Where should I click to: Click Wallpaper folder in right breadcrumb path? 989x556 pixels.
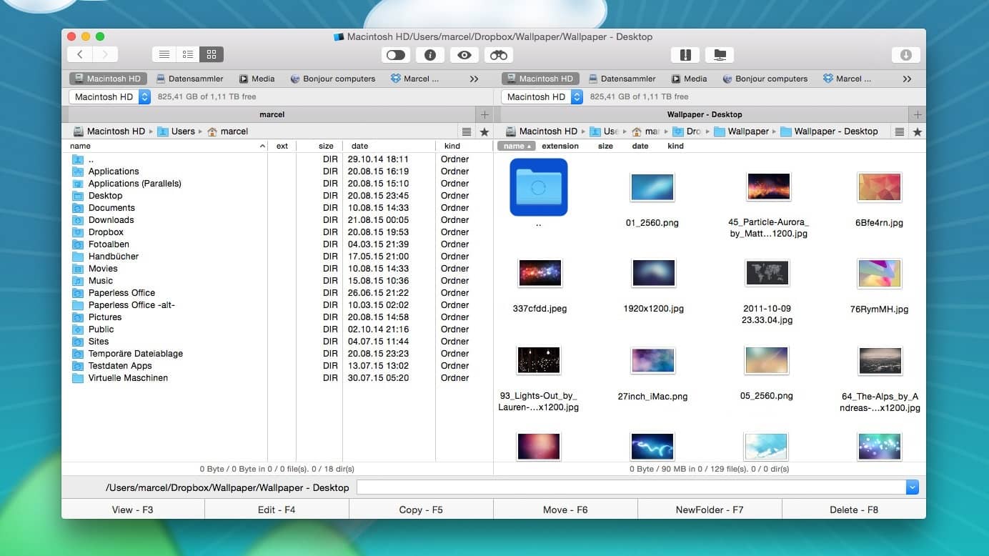[741, 131]
